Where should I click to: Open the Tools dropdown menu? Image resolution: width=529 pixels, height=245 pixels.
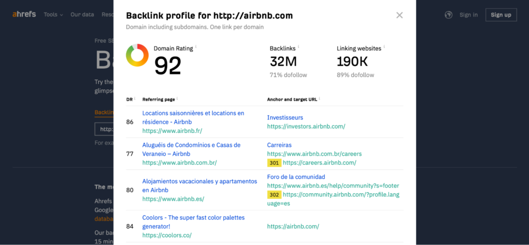[x=53, y=14]
